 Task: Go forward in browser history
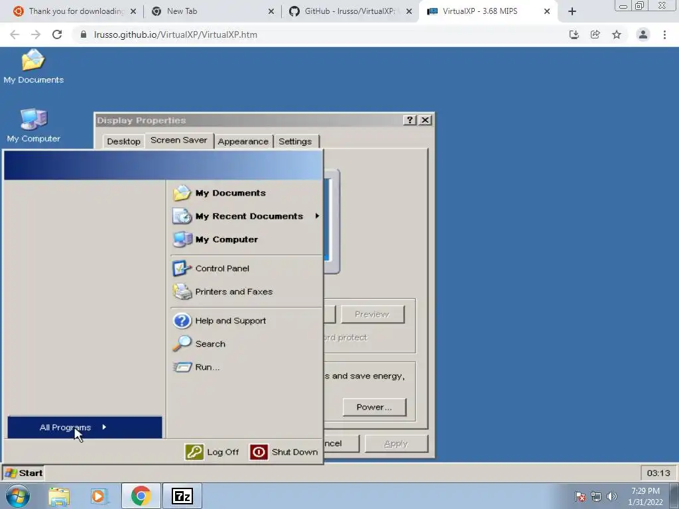coord(36,34)
